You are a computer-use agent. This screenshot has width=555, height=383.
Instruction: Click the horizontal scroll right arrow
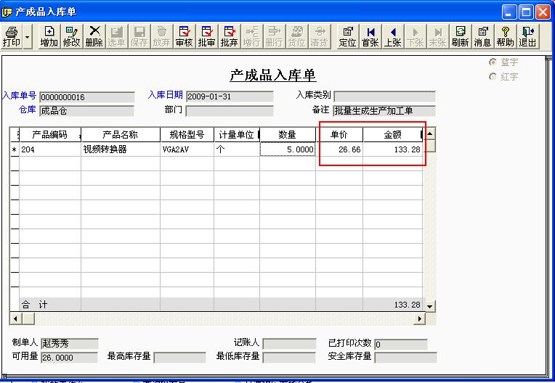[x=420, y=318]
